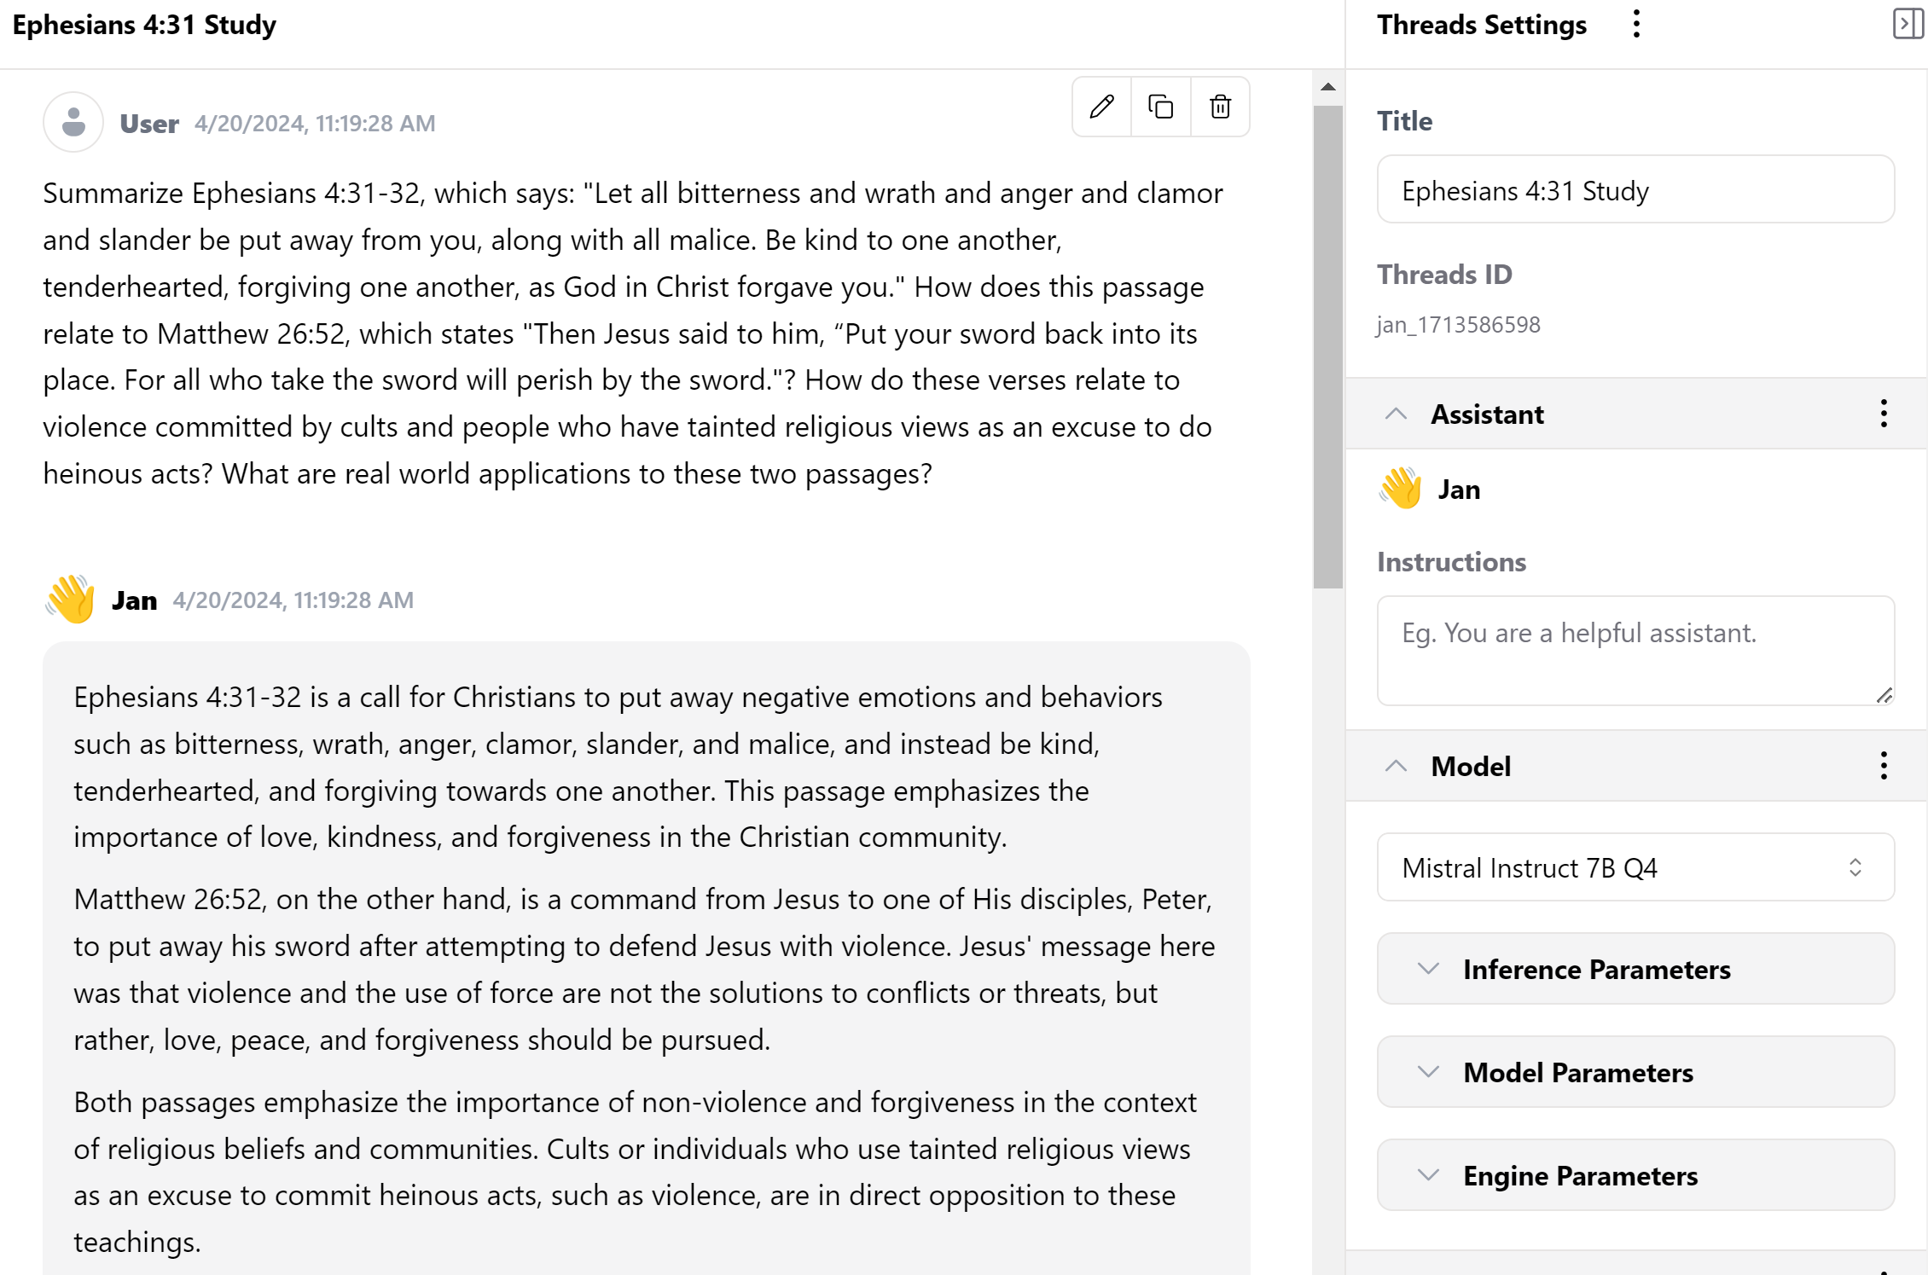Click the edit message pencil icon
The height and width of the screenshot is (1275, 1928).
coord(1101,107)
